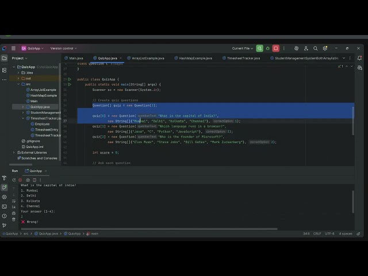Open more run actions ellipsis in title bar
Image resolution: width=368 pixels, height=276 pixels.
coord(284,48)
